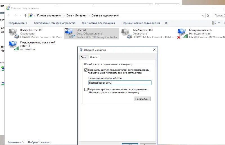225x145 pixels.
Task: Change view with the view layout icon
Action: [x=214, y=23]
